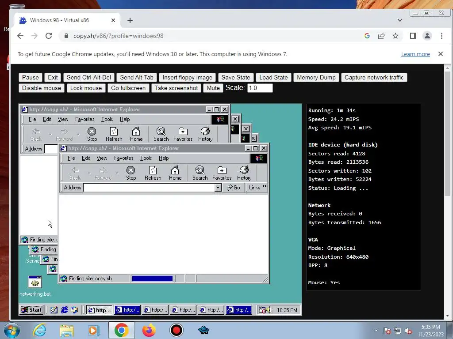Screen dimensions: 453x339
Task: Open Favorites menu in front IE window
Action: pos(124,158)
